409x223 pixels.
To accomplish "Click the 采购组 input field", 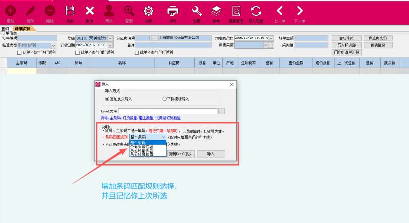I will (x=311, y=45).
